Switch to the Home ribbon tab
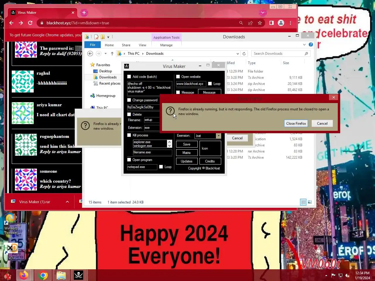 (x=109, y=45)
